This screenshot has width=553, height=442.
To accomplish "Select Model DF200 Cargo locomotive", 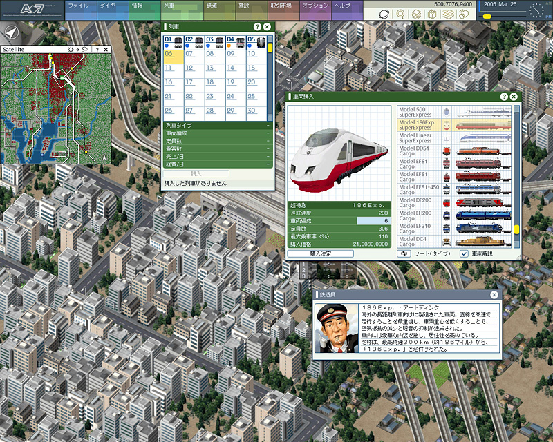I will (x=454, y=202).
